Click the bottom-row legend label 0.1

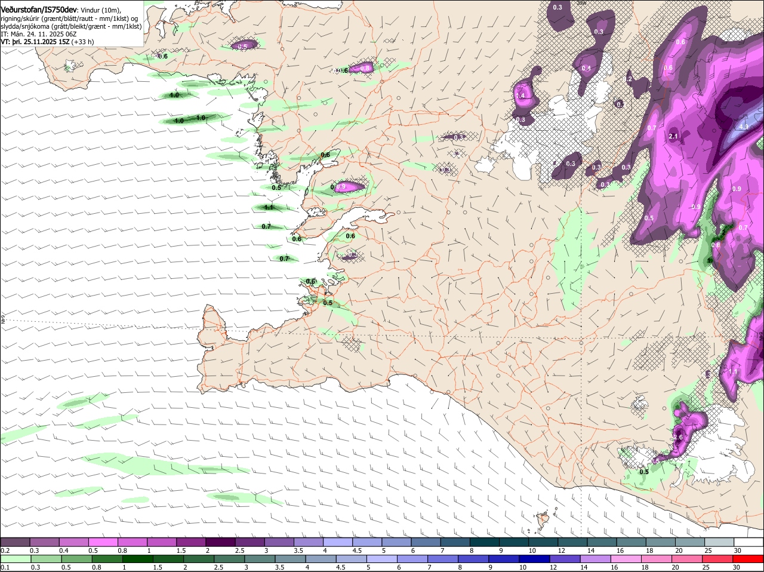(5, 567)
